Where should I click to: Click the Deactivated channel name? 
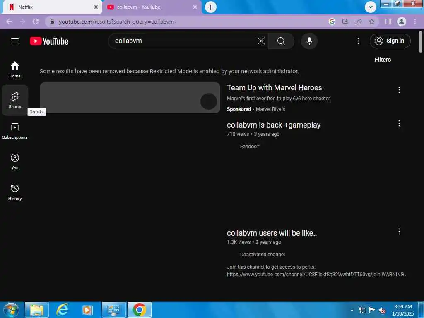coord(262,255)
